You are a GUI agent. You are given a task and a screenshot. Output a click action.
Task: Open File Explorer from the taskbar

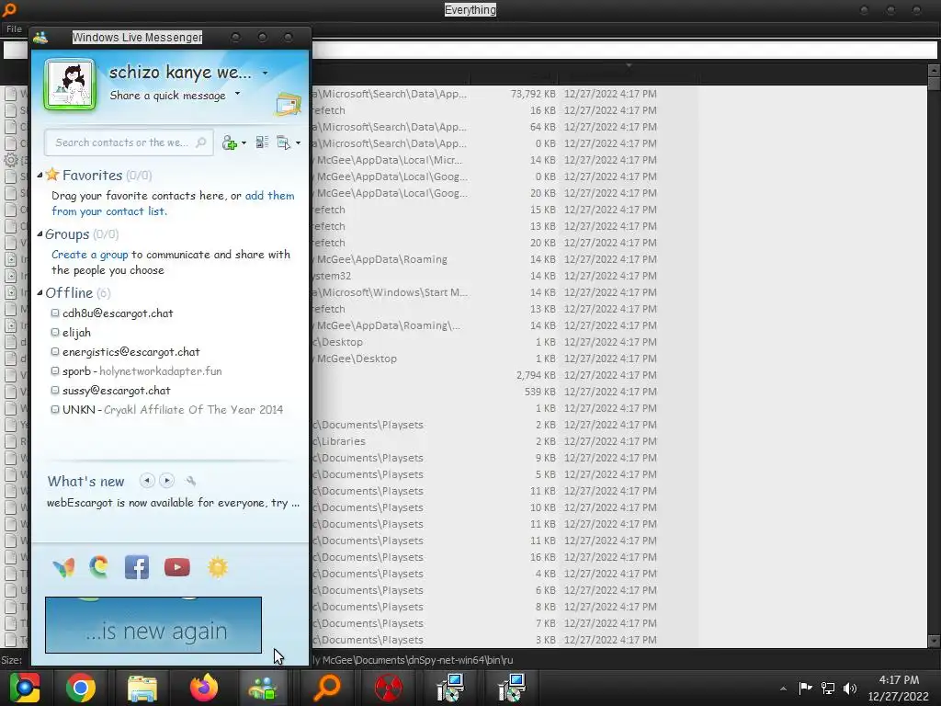pos(142,688)
